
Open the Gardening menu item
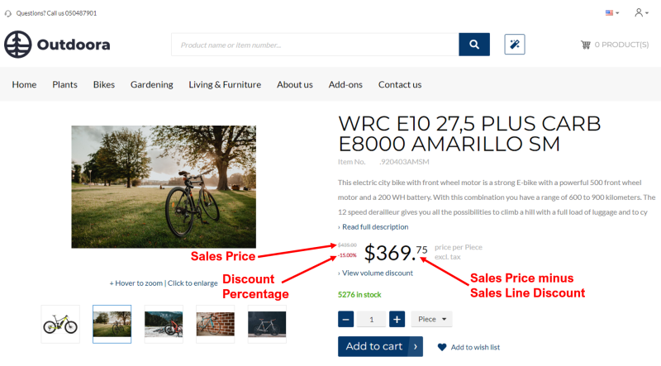click(x=152, y=84)
